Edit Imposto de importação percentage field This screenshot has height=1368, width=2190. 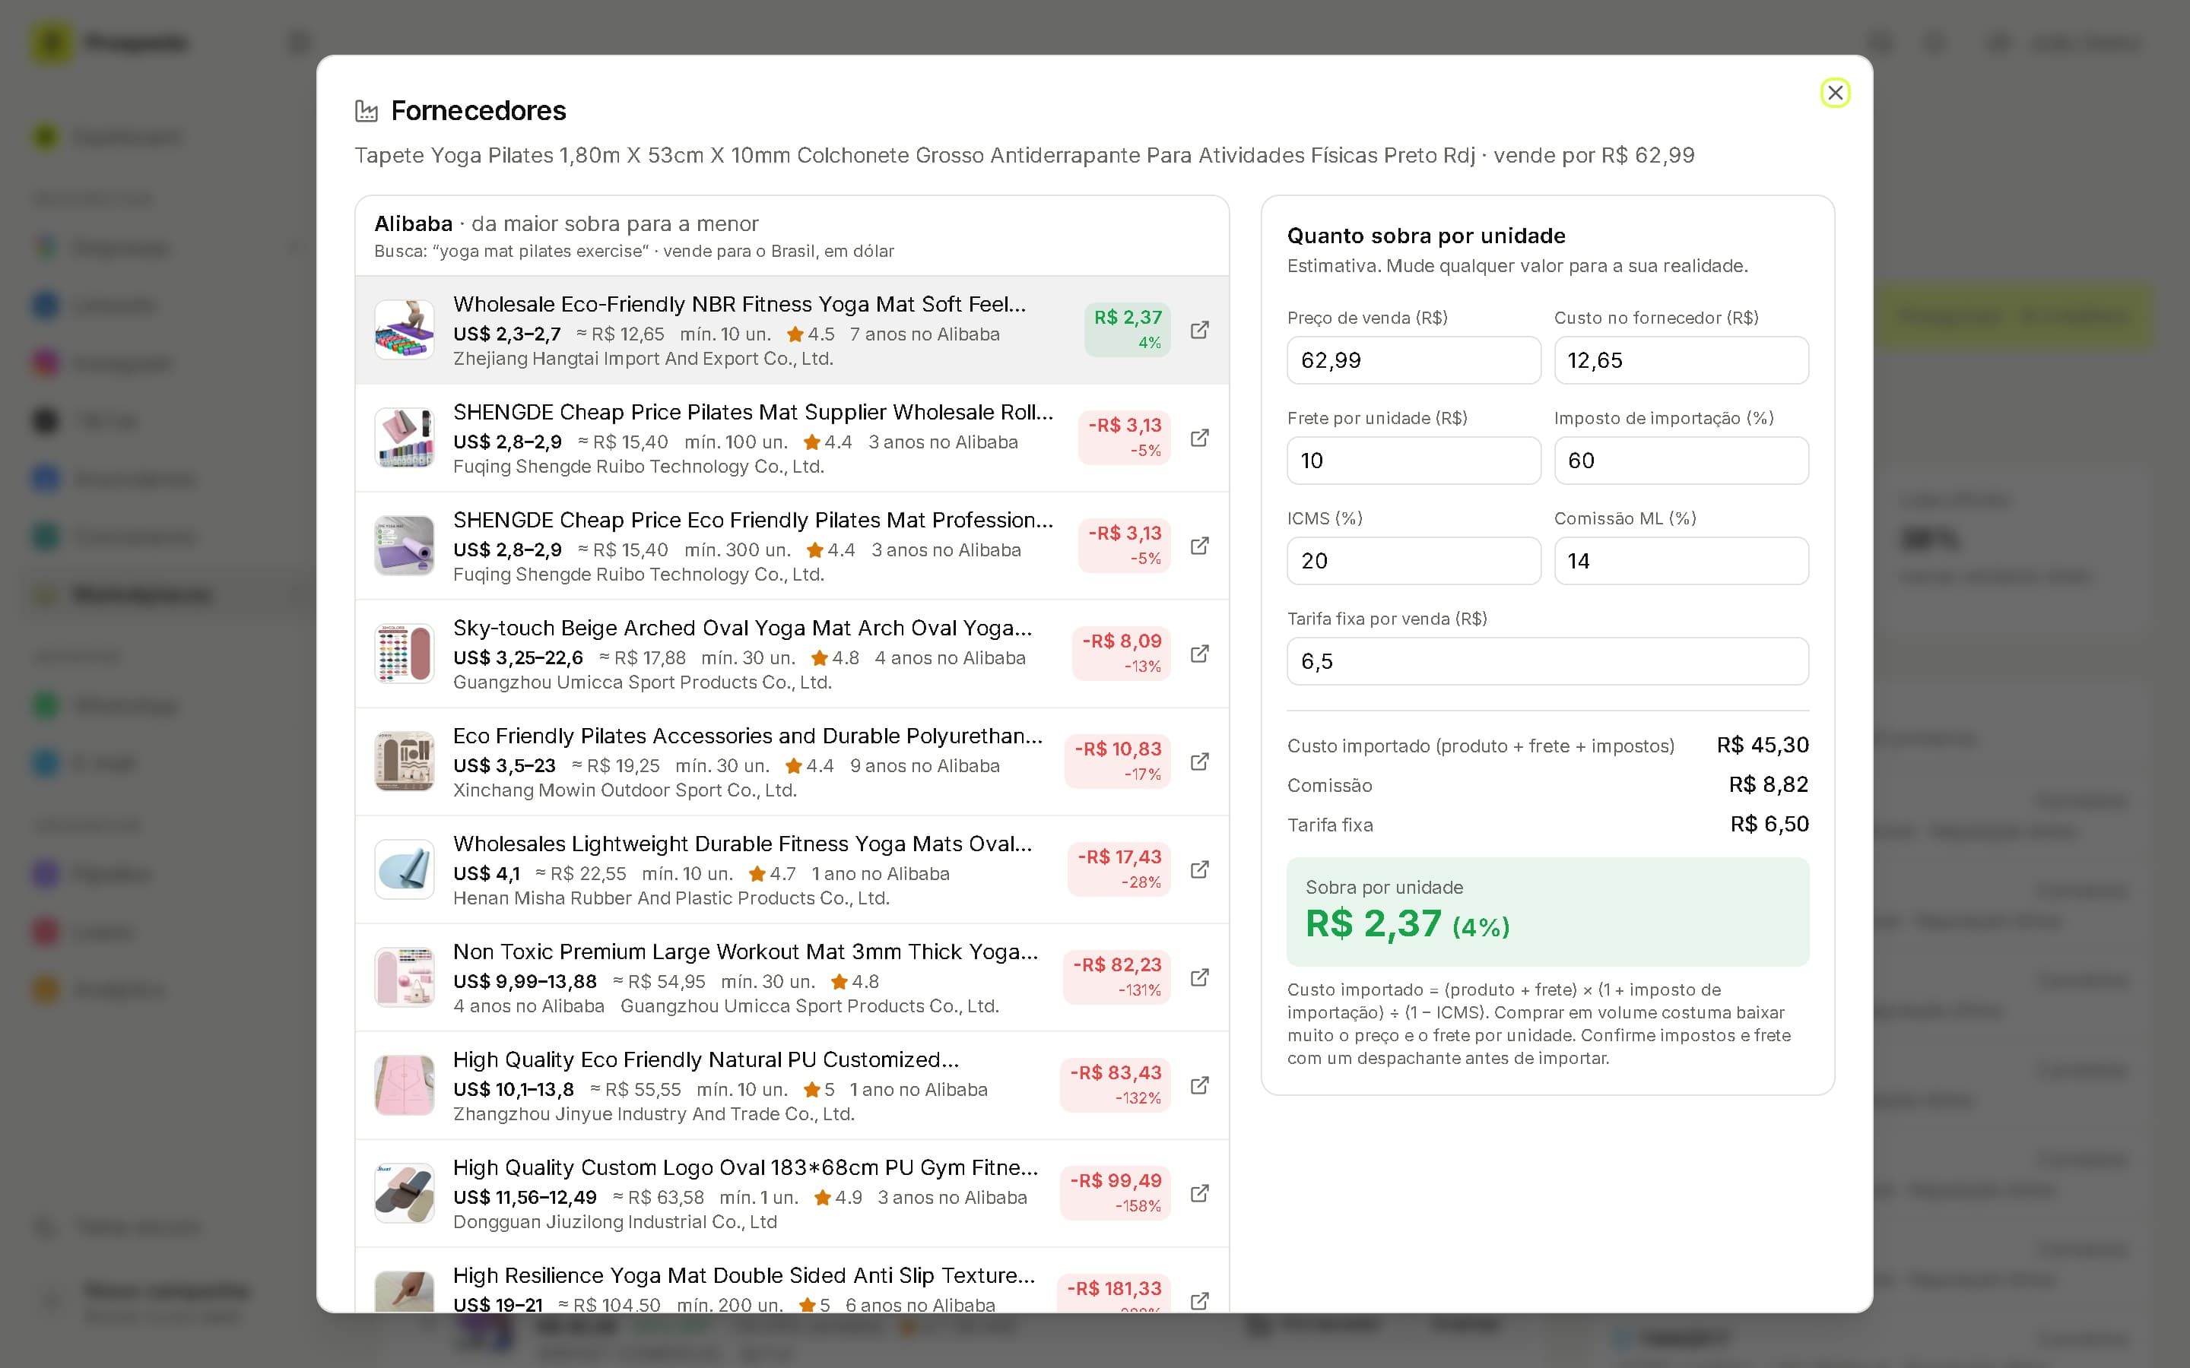pyautogui.click(x=1681, y=461)
